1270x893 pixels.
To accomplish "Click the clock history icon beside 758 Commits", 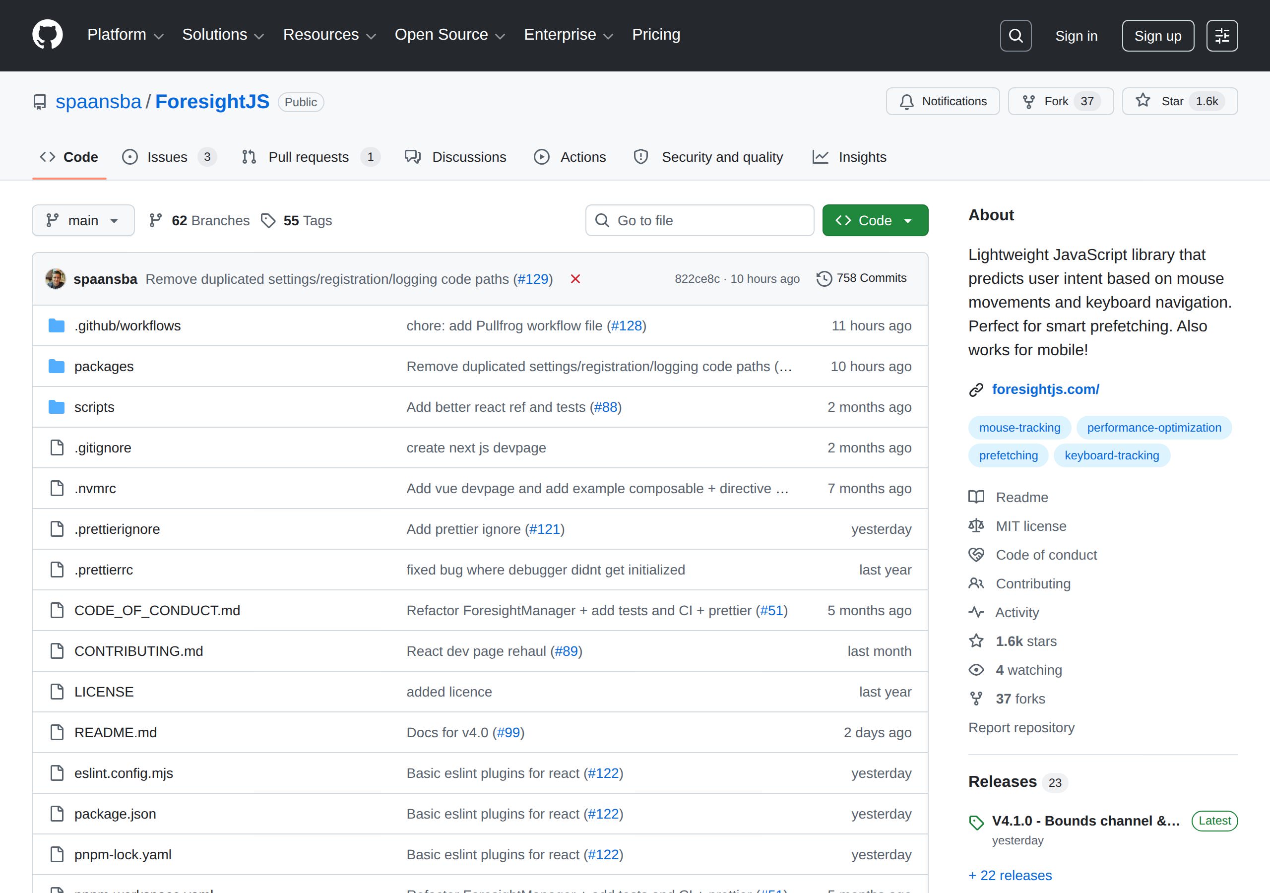I will pyautogui.click(x=824, y=278).
